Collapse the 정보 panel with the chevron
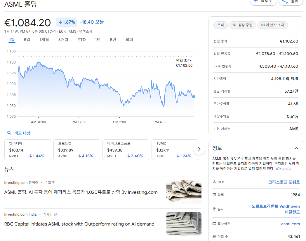The width and height of the screenshot is (306, 241). pyautogui.click(x=296, y=148)
